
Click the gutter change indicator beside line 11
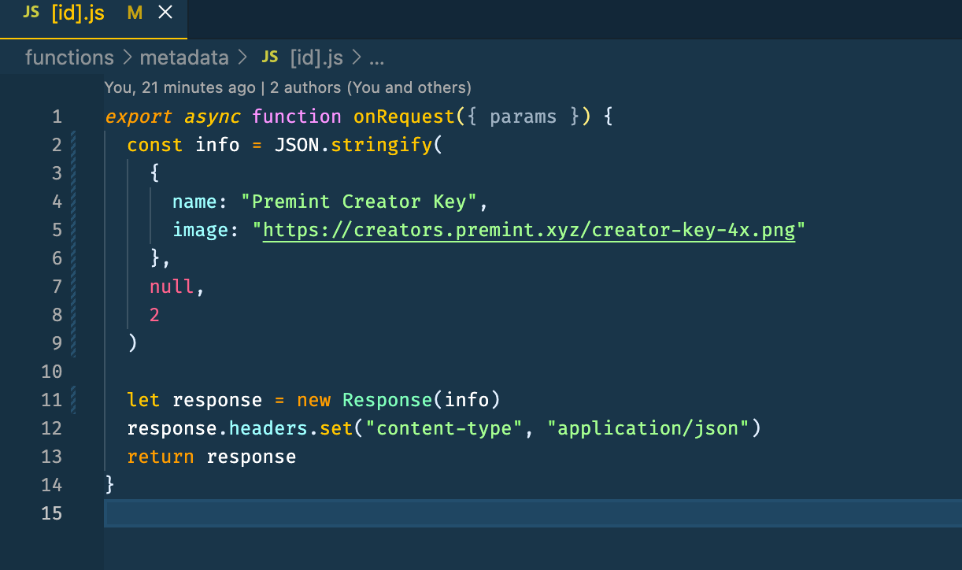click(x=73, y=400)
